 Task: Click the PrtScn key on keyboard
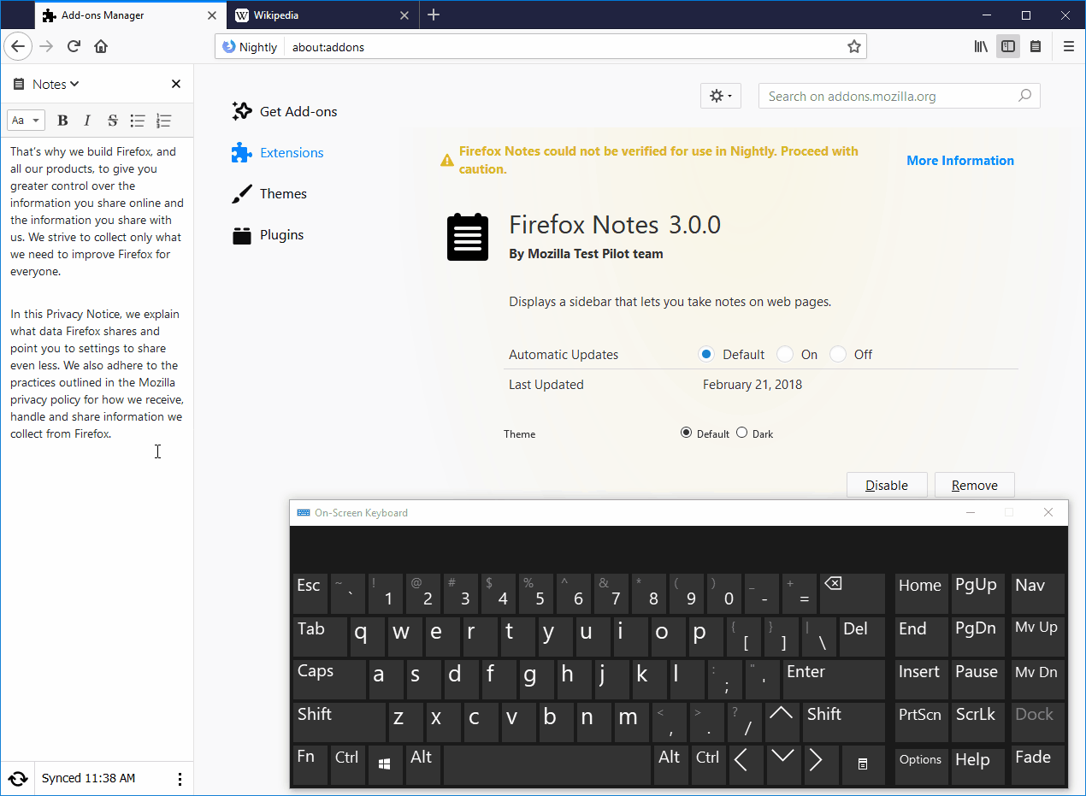coord(921,722)
